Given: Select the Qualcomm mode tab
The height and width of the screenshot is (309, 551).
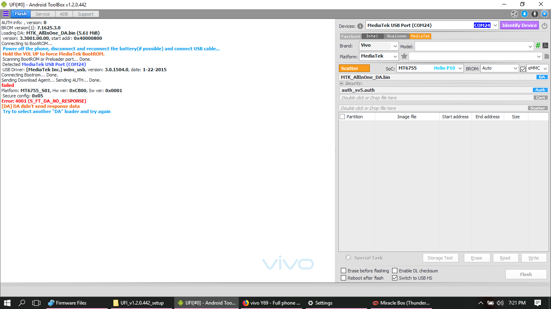Looking at the screenshot, I should [x=396, y=36].
